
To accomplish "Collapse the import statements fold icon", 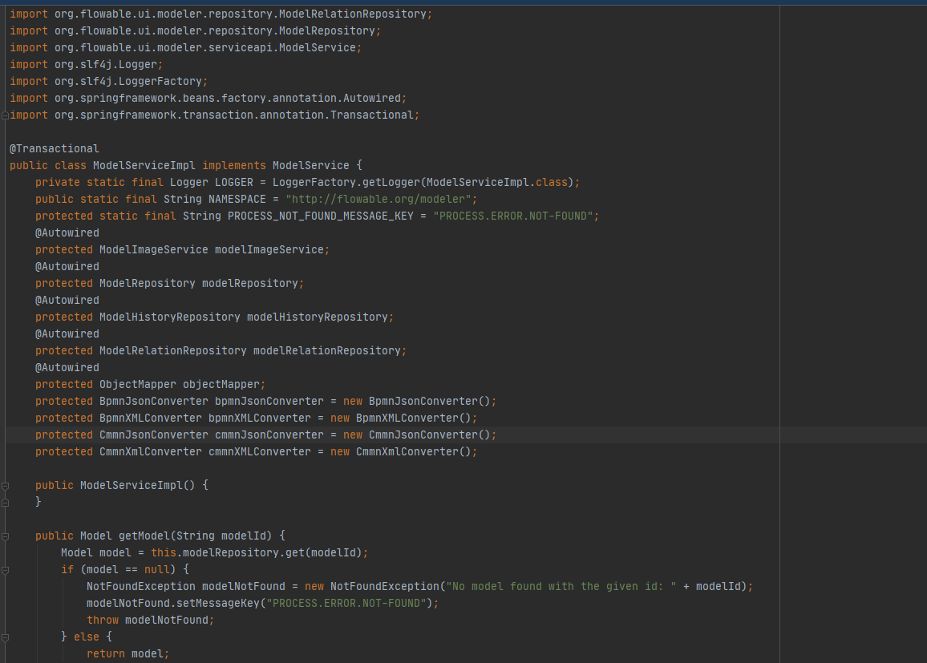I will tap(5, 115).
